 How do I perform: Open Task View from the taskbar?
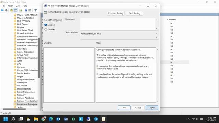[21, 119]
